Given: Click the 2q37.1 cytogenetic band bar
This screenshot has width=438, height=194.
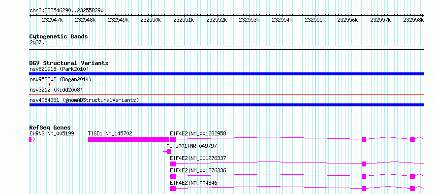Looking at the screenshot, I should tap(226, 48).
